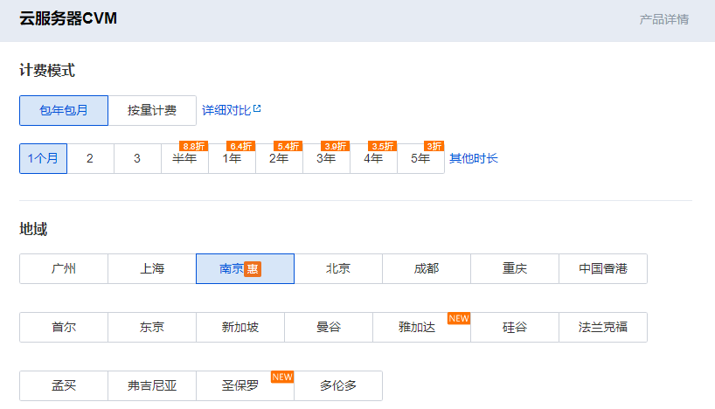This screenshot has height=409, width=715.
Task: Choose the 1个月 duration
Action: [x=44, y=159]
